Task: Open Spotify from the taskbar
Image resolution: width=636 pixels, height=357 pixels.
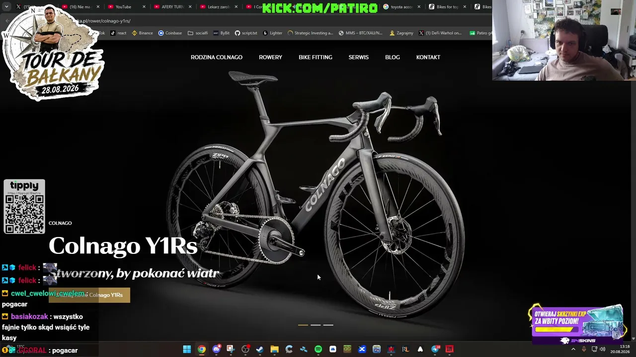Action: [318, 350]
